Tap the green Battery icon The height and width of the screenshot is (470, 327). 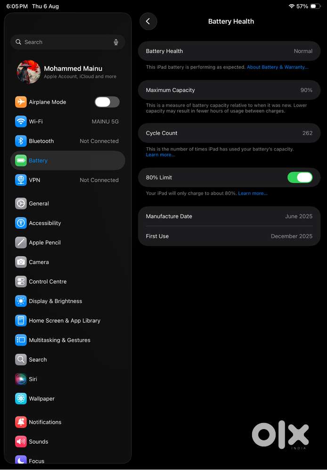(21, 160)
